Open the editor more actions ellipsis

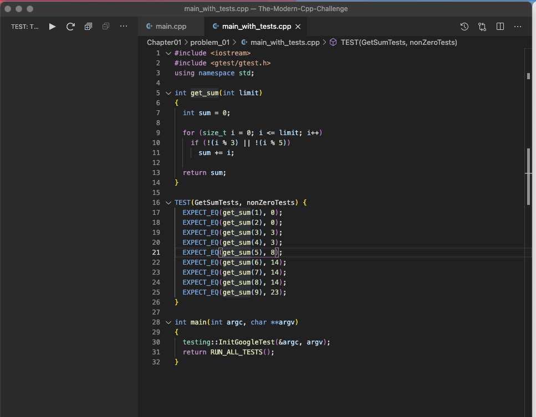coord(518,26)
